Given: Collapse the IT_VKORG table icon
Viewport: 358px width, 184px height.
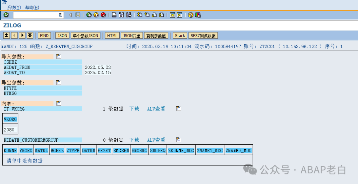Looking at the screenshot, I should point(179,109).
